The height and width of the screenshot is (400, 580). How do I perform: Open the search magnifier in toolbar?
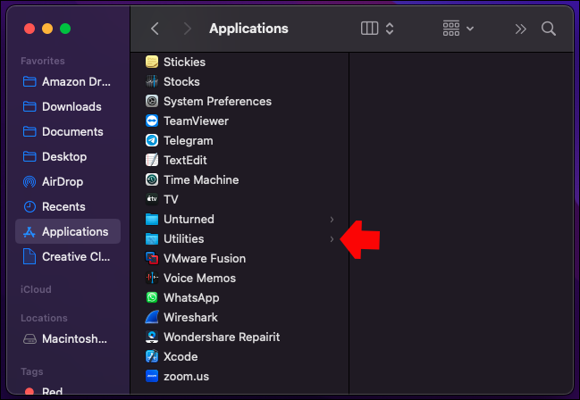[549, 29]
